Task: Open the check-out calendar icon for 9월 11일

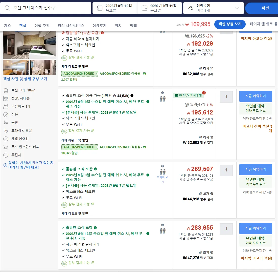Action: (x=145, y=8)
